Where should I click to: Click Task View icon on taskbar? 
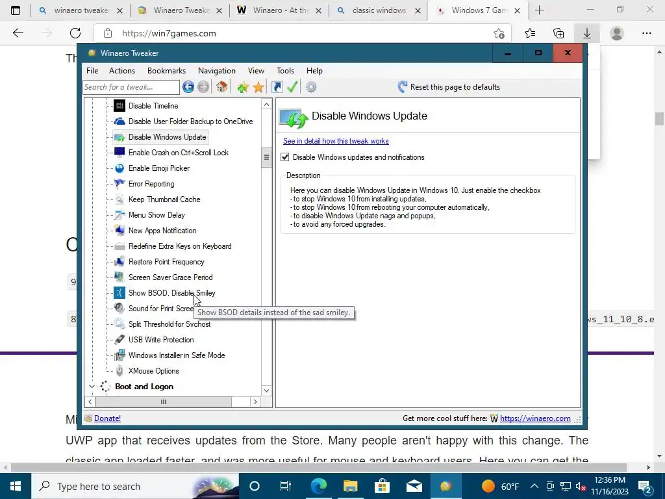click(286, 486)
